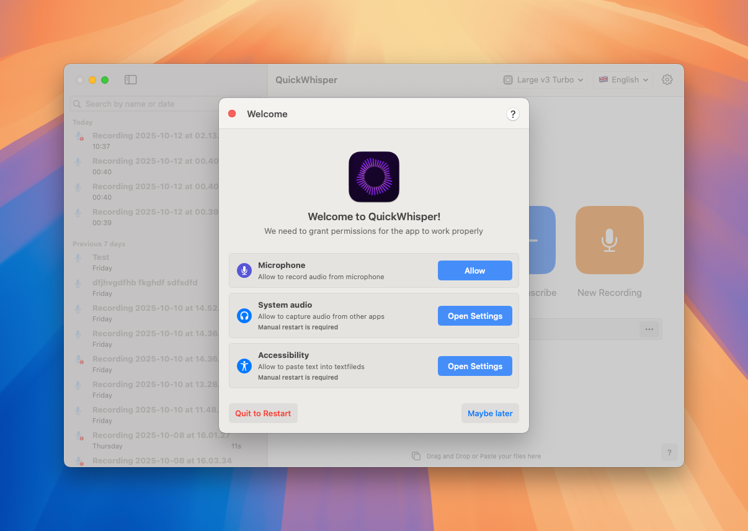Open the English language dropdown
The width and height of the screenshot is (748, 531).
point(623,80)
